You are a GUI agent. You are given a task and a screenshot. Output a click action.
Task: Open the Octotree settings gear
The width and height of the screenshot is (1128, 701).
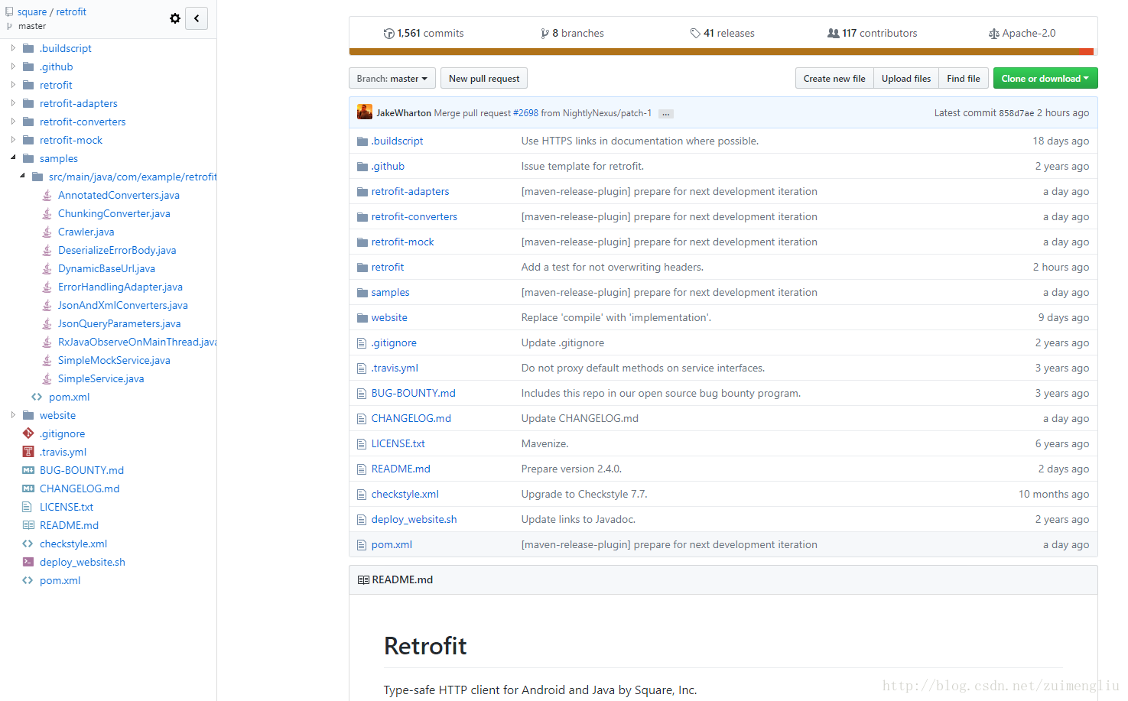[175, 18]
